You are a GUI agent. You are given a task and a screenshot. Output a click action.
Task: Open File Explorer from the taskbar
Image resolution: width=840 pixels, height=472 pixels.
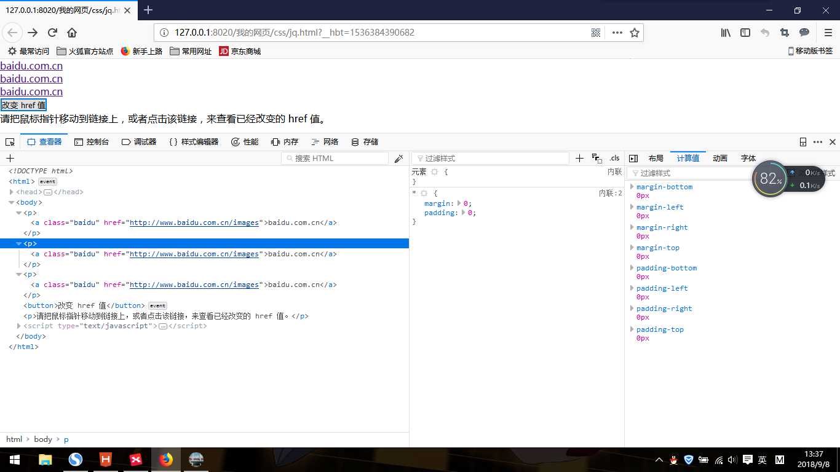(x=45, y=460)
